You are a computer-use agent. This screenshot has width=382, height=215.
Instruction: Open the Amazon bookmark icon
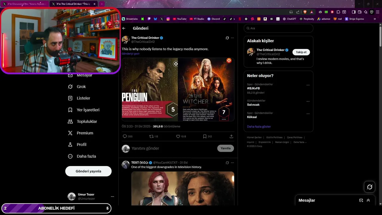pos(265,19)
